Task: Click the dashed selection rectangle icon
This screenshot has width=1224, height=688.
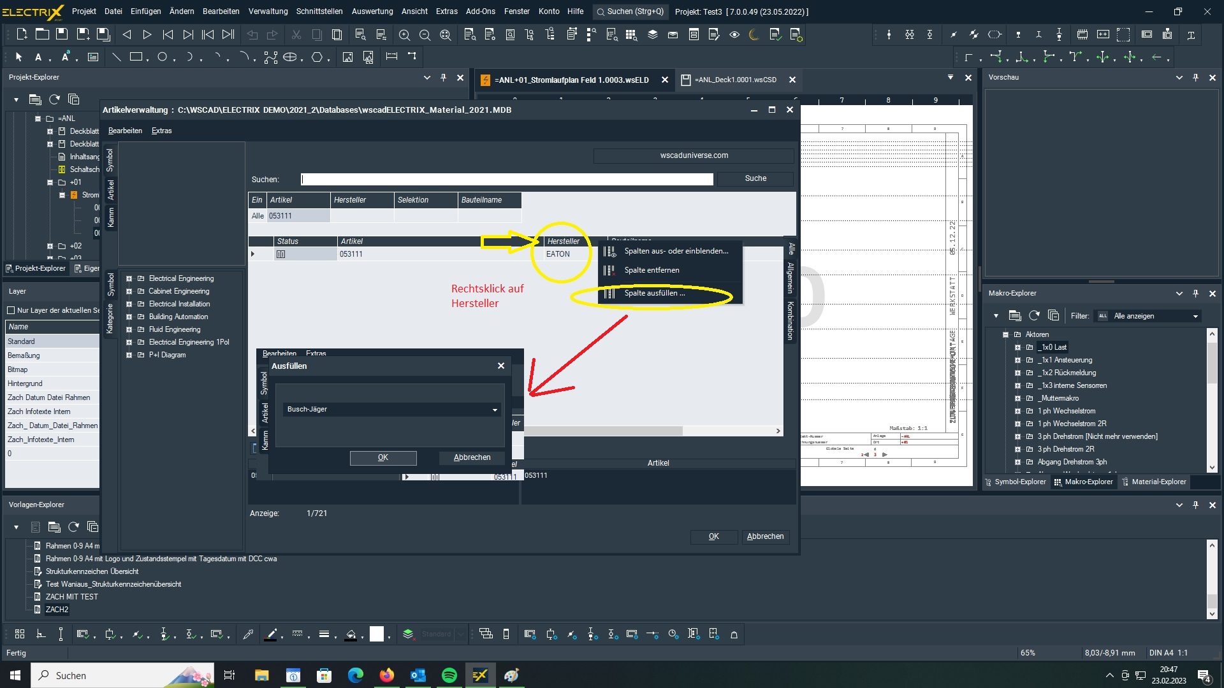Action: pos(1123,34)
